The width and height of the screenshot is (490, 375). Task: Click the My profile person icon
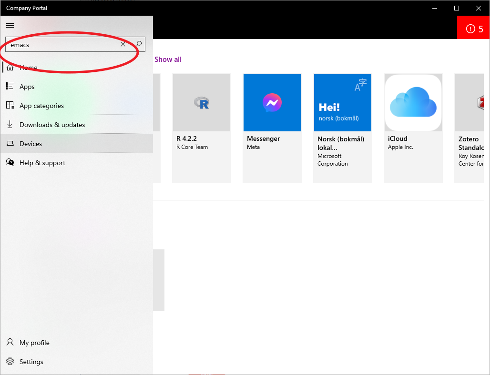tap(10, 342)
